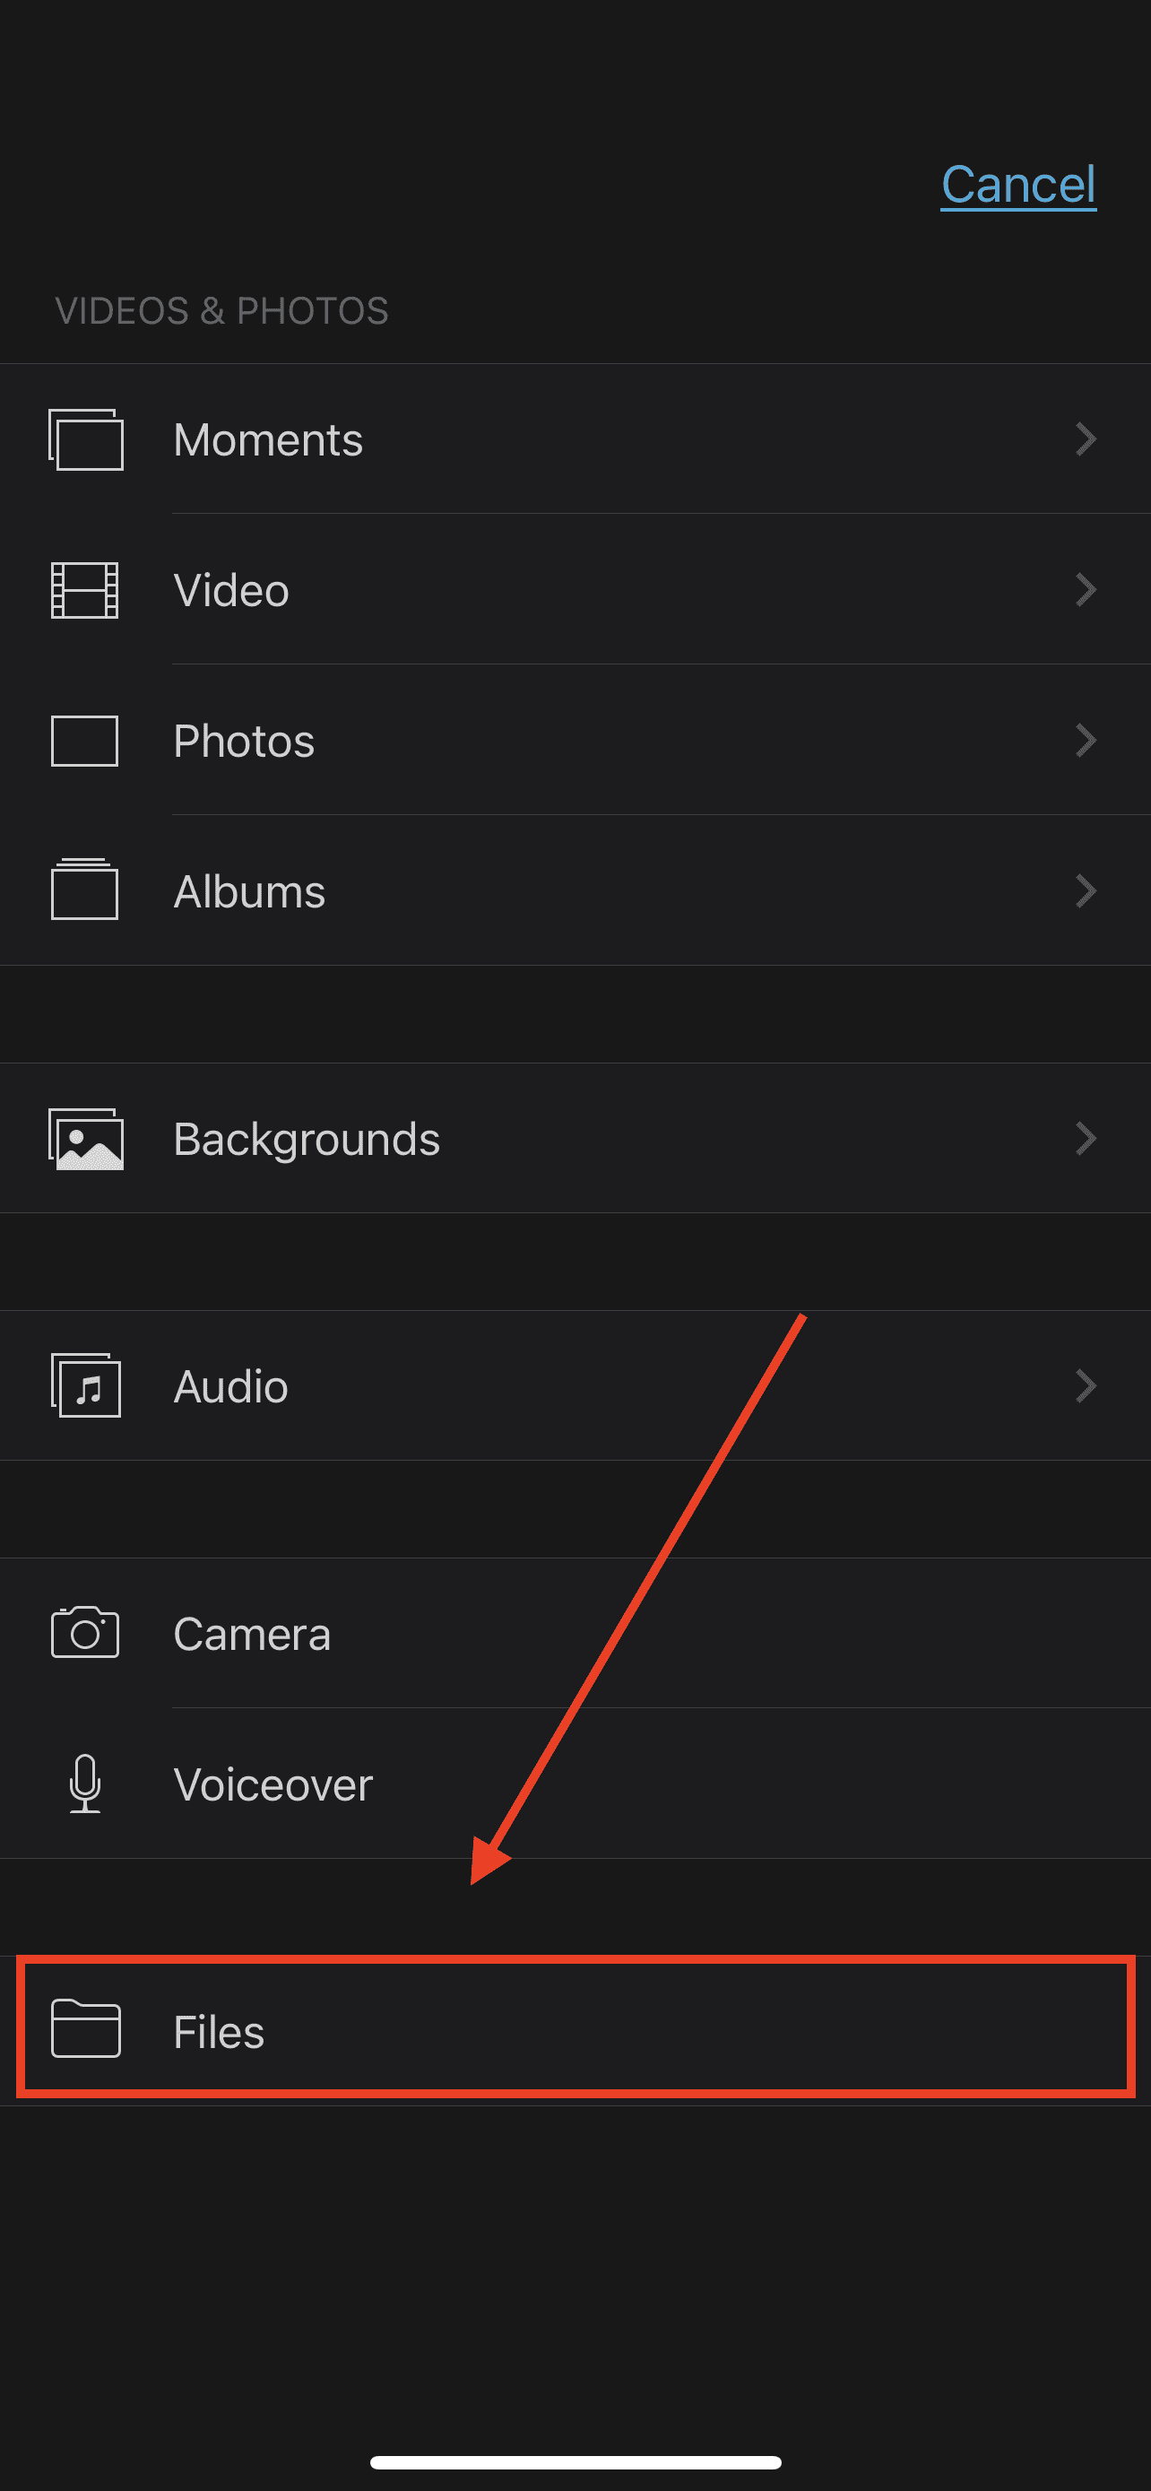Tap the Moments stacked frames icon
The height and width of the screenshot is (2491, 1151).
click(86, 440)
